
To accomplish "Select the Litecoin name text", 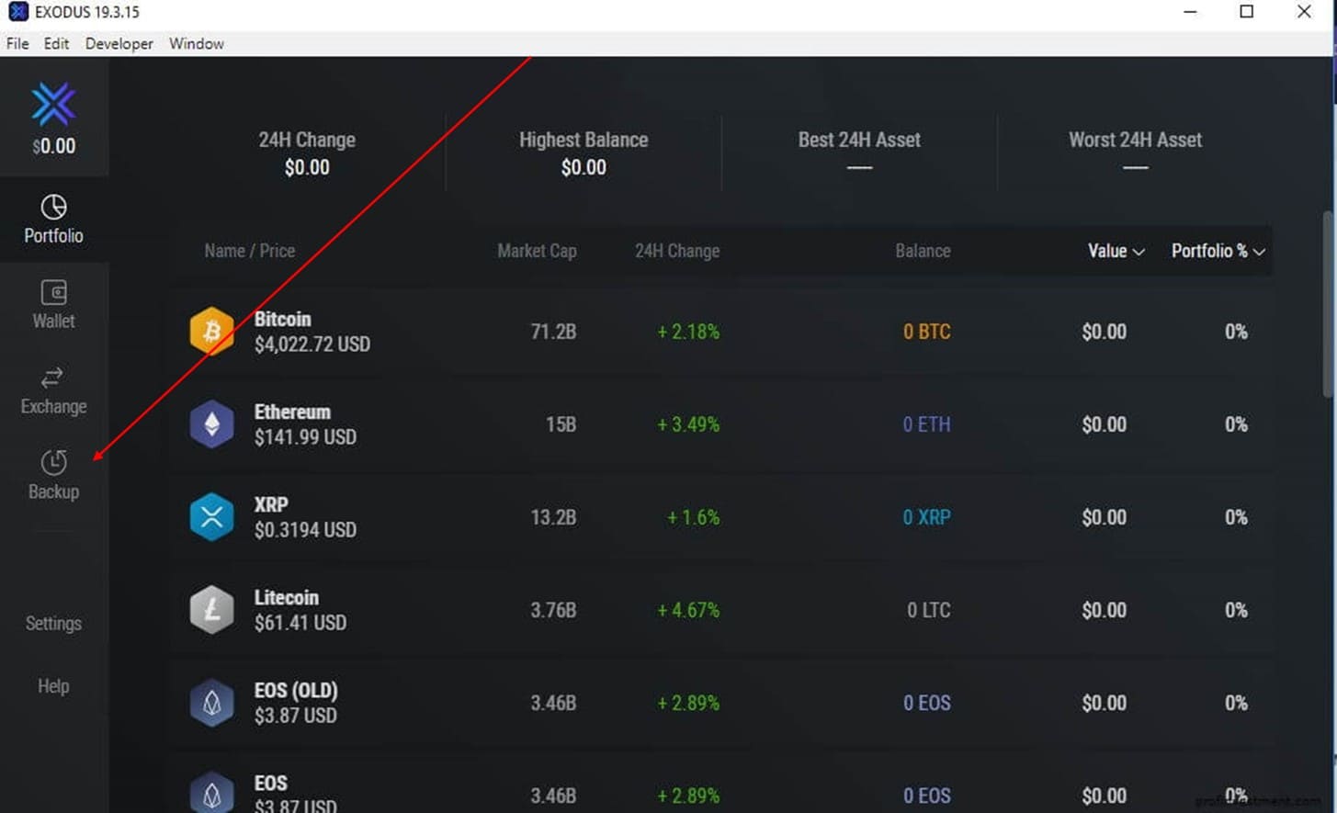I will (x=287, y=597).
